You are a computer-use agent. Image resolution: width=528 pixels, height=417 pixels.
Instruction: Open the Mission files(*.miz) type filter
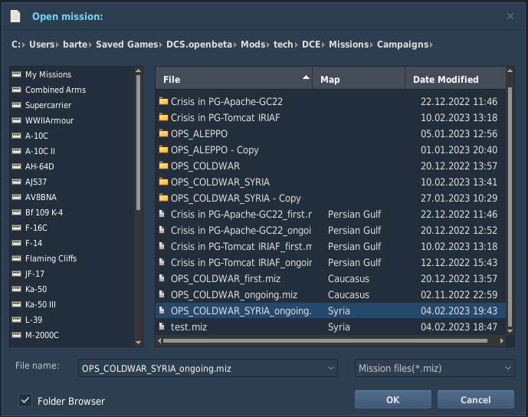(x=435, y=368)
